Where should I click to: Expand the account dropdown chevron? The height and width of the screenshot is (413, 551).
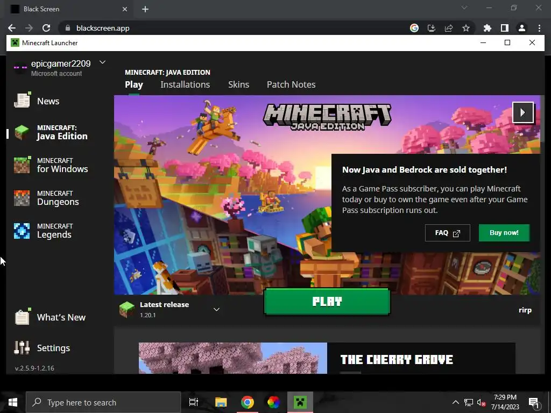point(102,62)
